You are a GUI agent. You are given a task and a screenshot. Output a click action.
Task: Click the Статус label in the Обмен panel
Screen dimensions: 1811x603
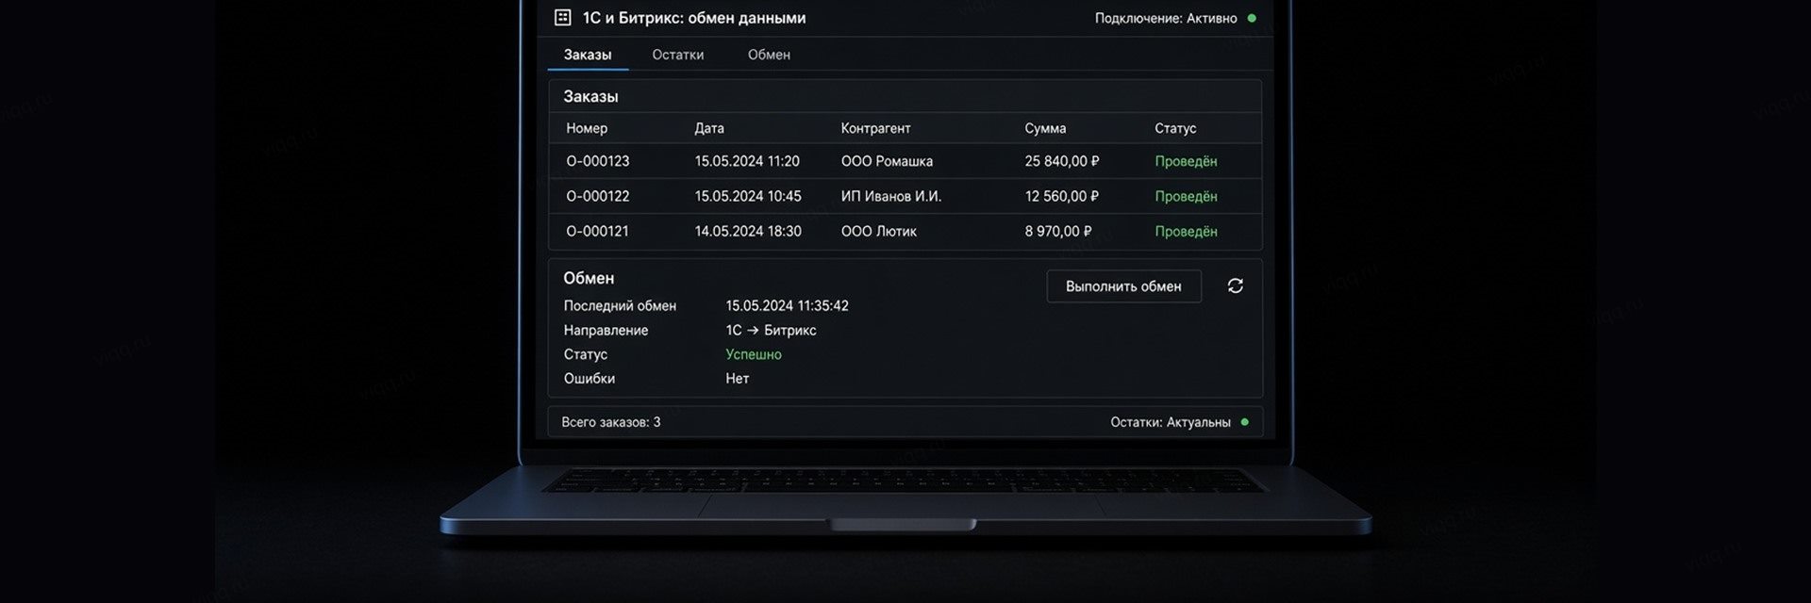[585, 354]
